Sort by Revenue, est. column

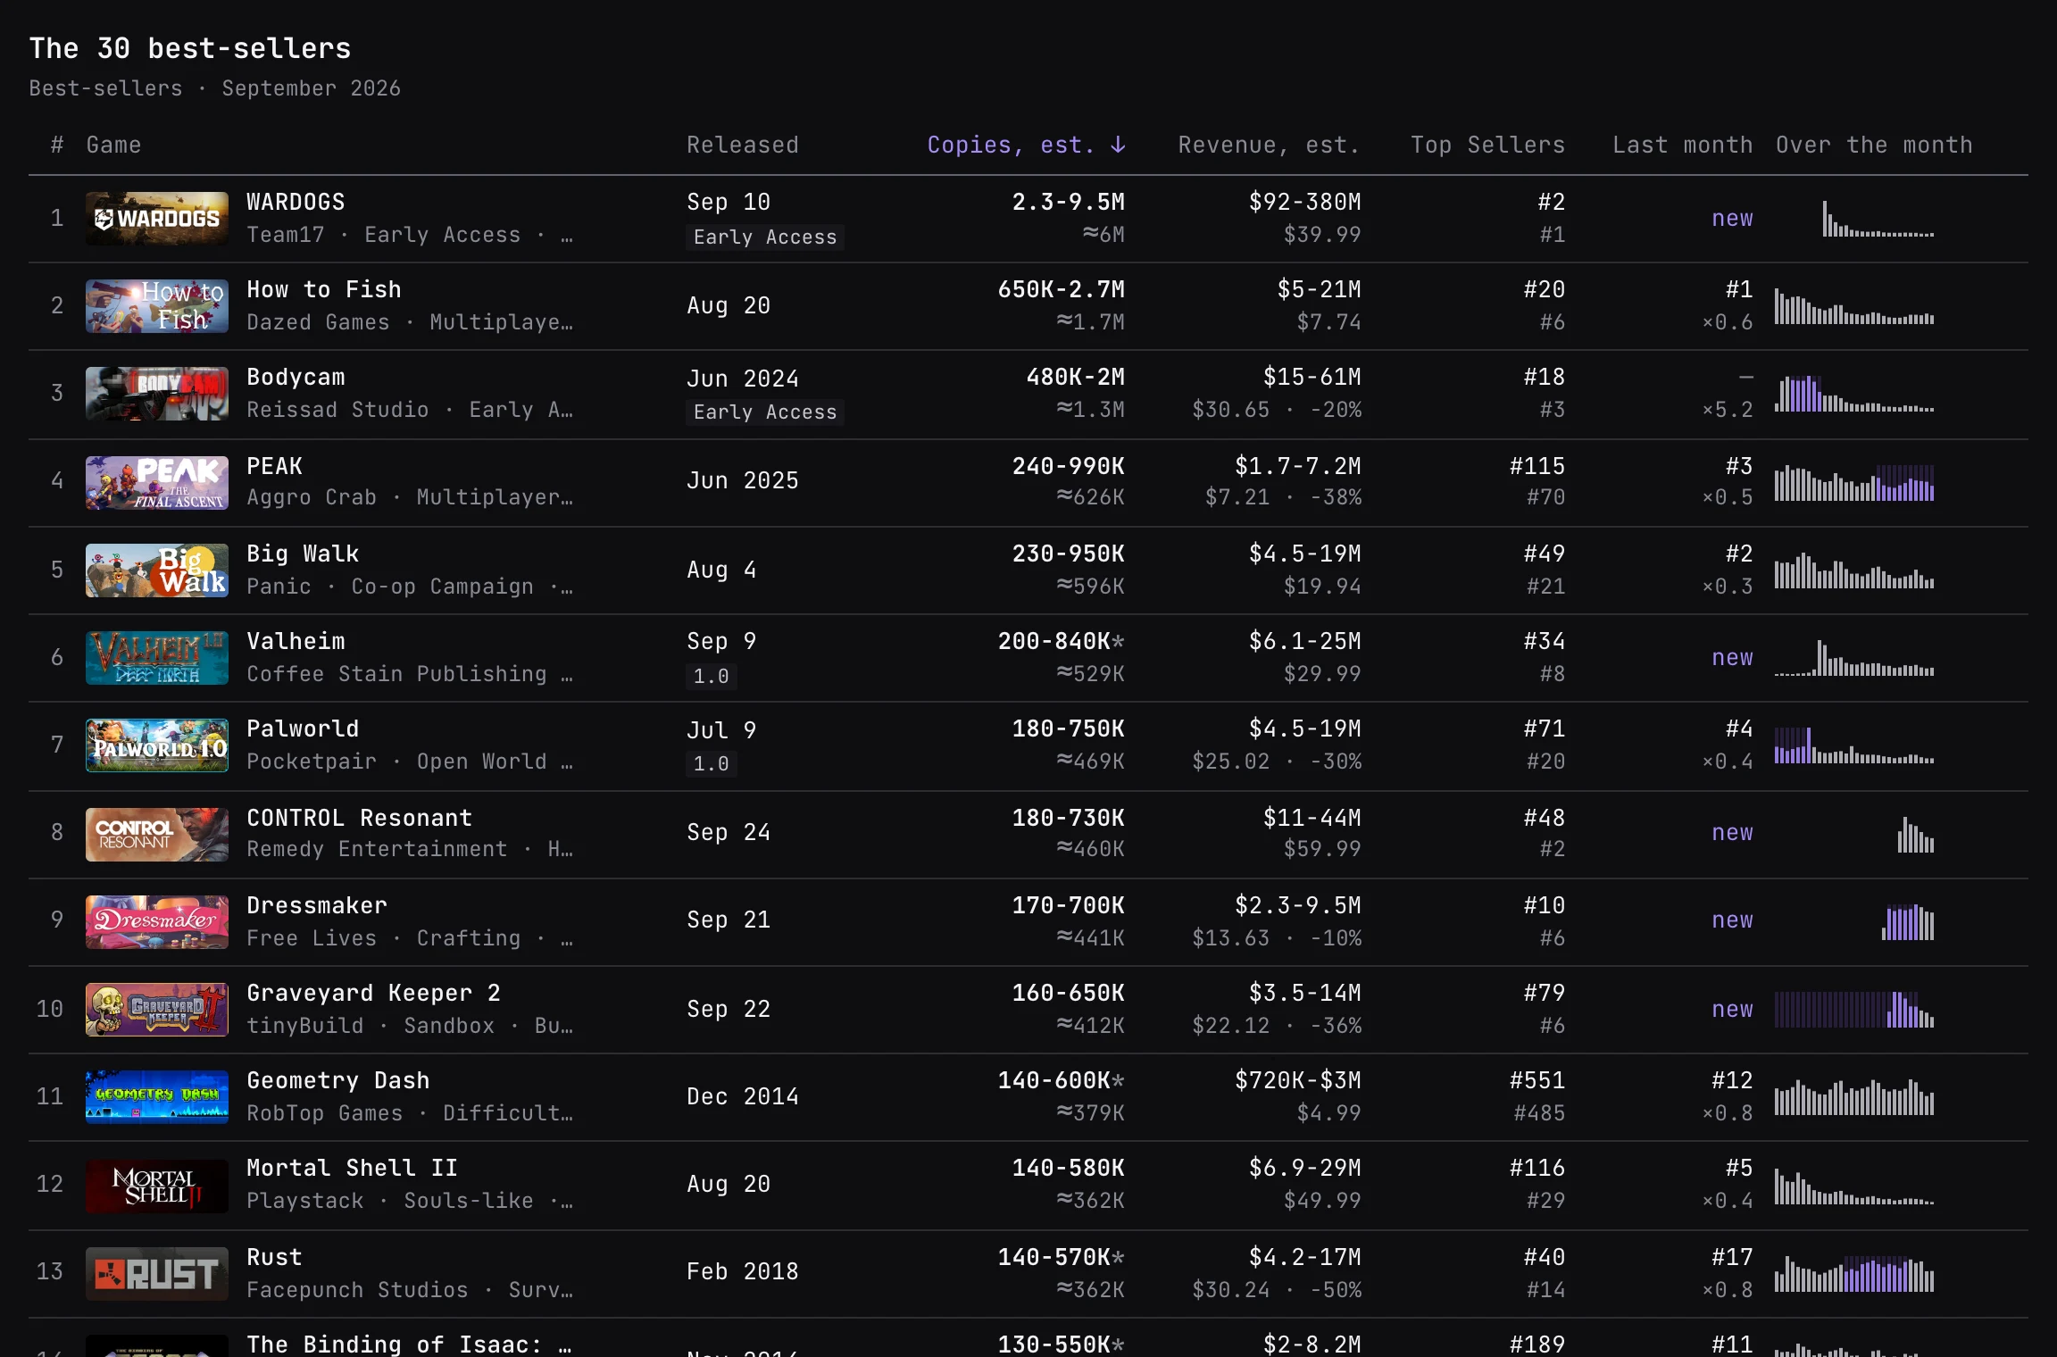pos(1269,145)
